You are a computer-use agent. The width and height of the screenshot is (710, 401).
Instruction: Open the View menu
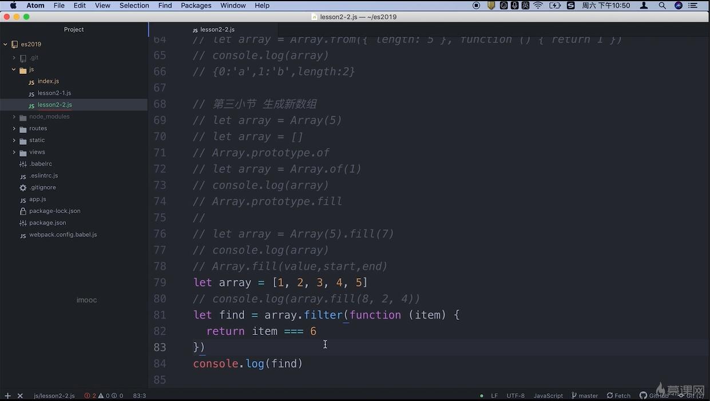click(102, 5)
